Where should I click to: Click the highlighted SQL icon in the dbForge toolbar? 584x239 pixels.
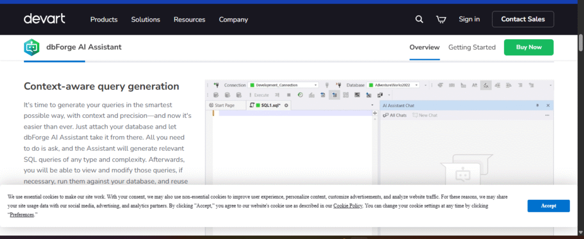[486, 85]
